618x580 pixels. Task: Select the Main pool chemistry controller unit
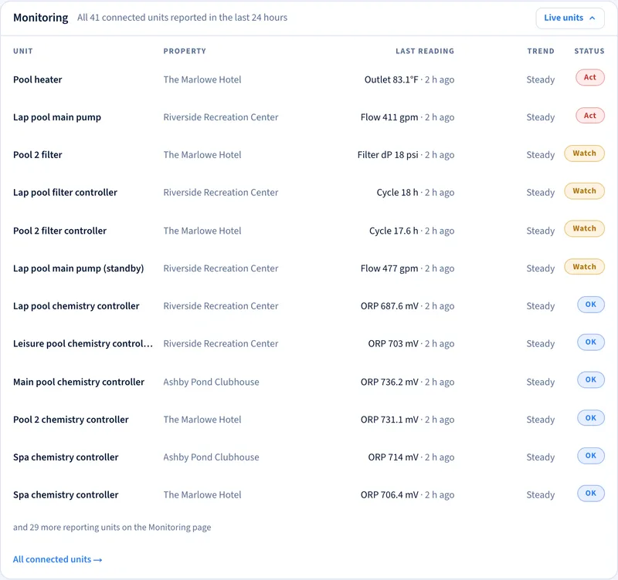[x=79, y=382]
